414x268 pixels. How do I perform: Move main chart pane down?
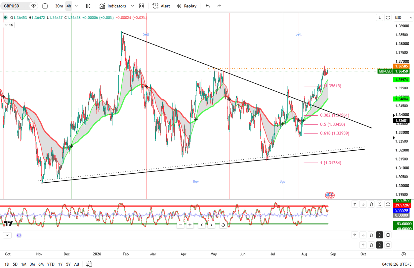click(380, 17)
